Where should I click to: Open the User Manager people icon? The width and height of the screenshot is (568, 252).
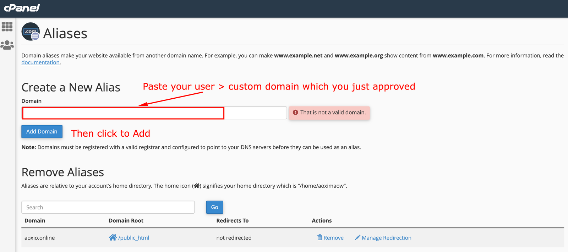pos(7,45)
